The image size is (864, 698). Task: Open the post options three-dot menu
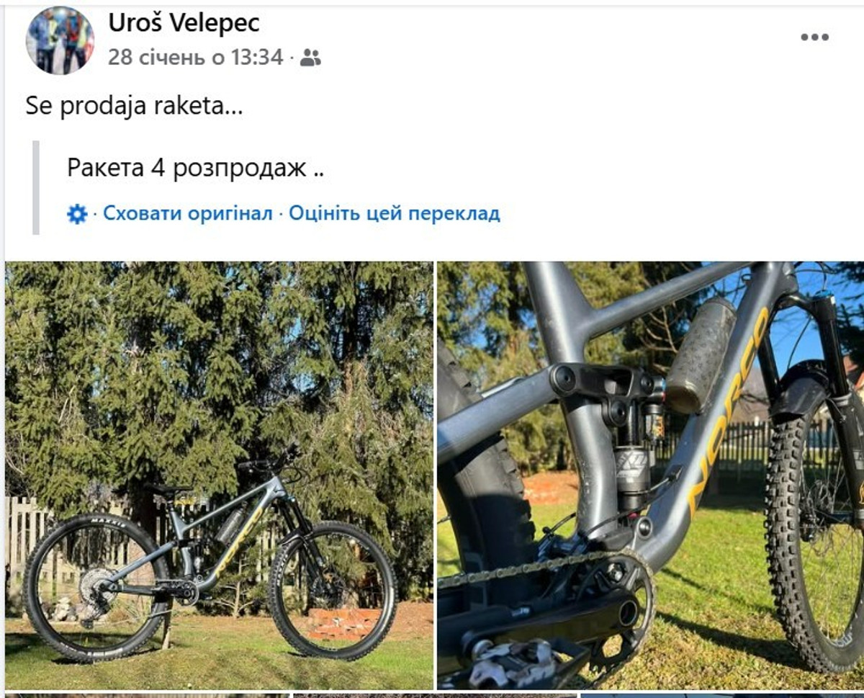click(x=814, y=37)
